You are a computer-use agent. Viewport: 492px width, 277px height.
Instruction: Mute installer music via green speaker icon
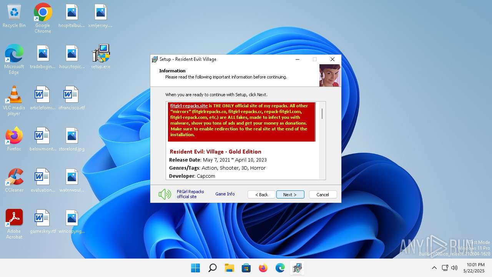(x=165, y=194)
